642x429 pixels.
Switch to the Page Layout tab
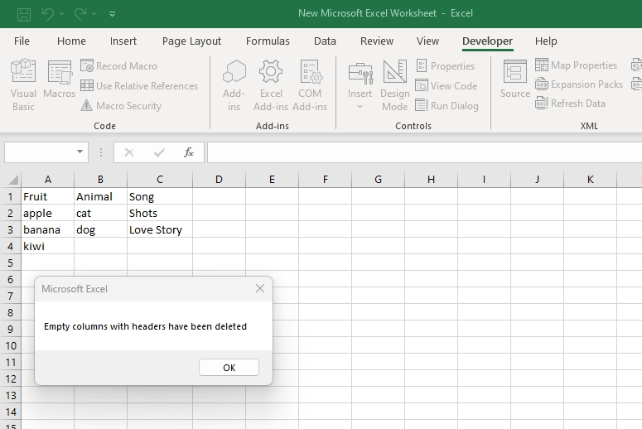click(x=191, y=41)
